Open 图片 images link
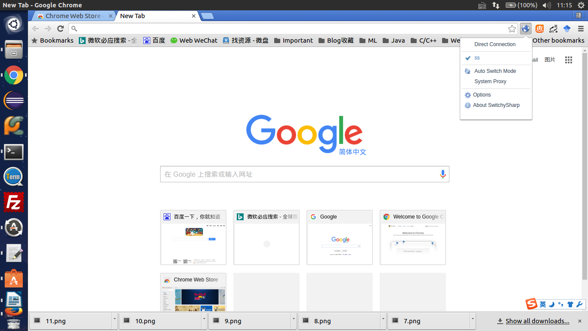588x331 pixels. [x=550, y=60]
